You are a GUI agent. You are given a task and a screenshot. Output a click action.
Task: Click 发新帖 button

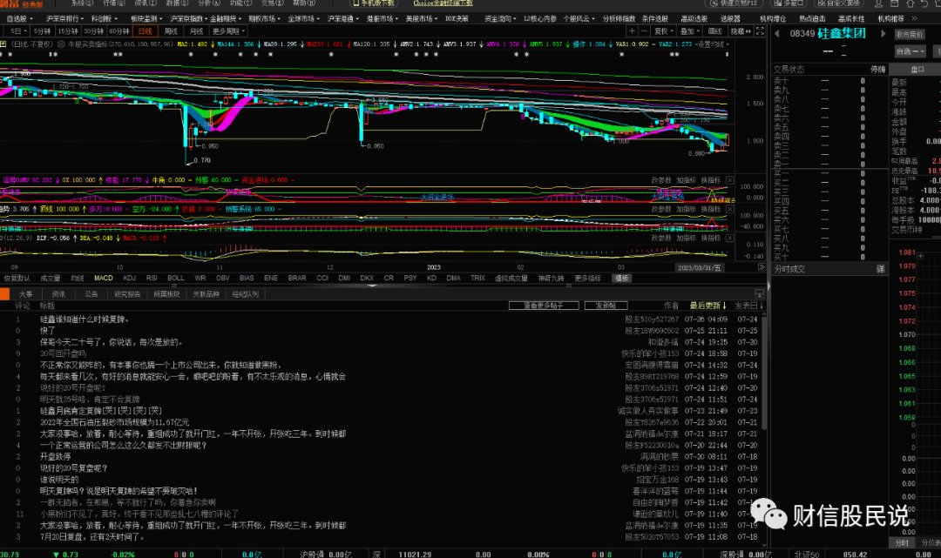[606, 306]
